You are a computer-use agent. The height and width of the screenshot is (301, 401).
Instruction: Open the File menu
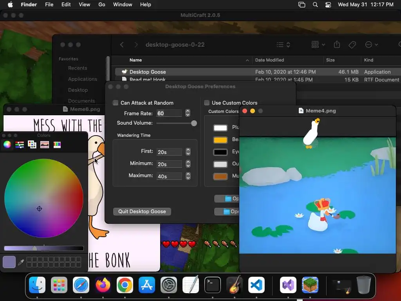click(x=49, y=5)
